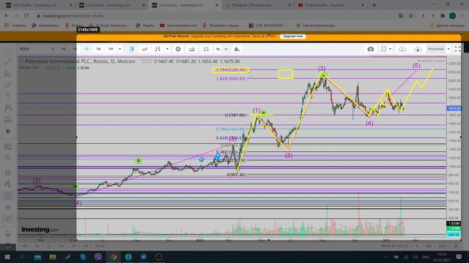Open time axis settings gear at bottom
The image size is (469, 263).
click(x=456, y=246)
